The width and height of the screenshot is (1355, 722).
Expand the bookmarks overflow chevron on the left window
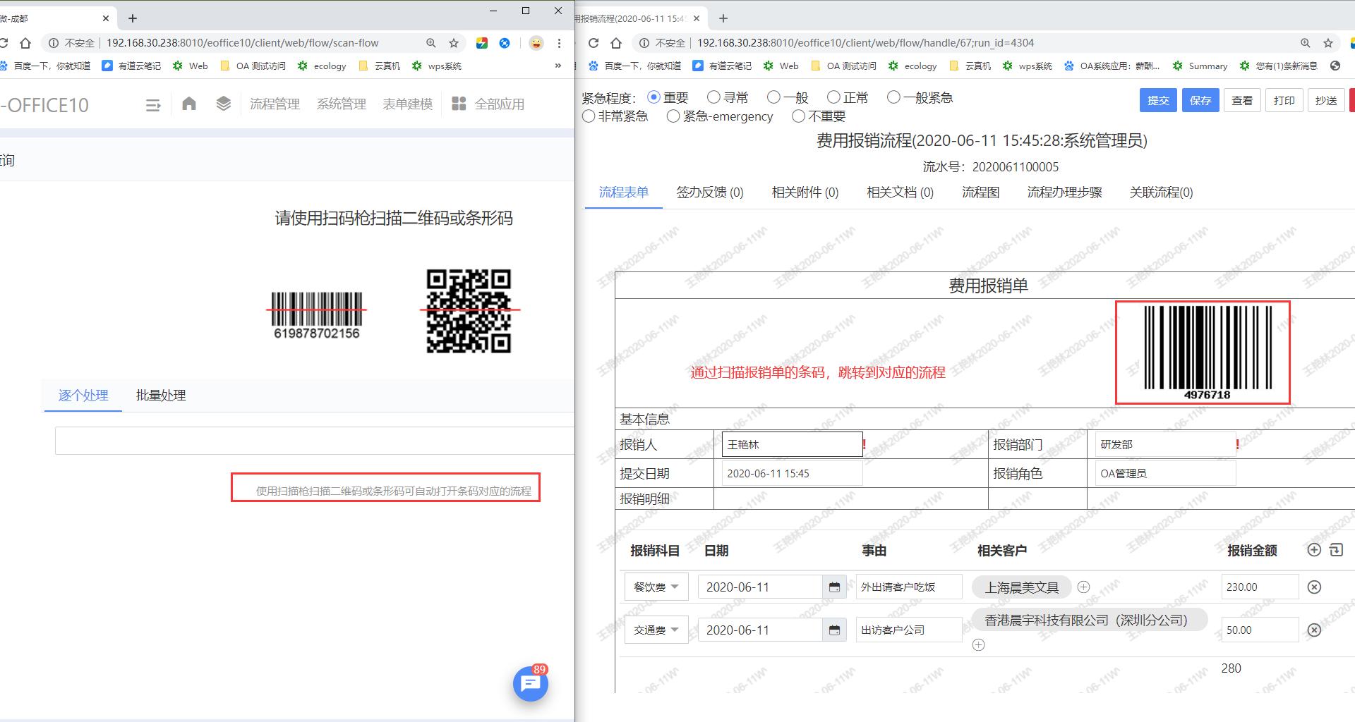558,65
